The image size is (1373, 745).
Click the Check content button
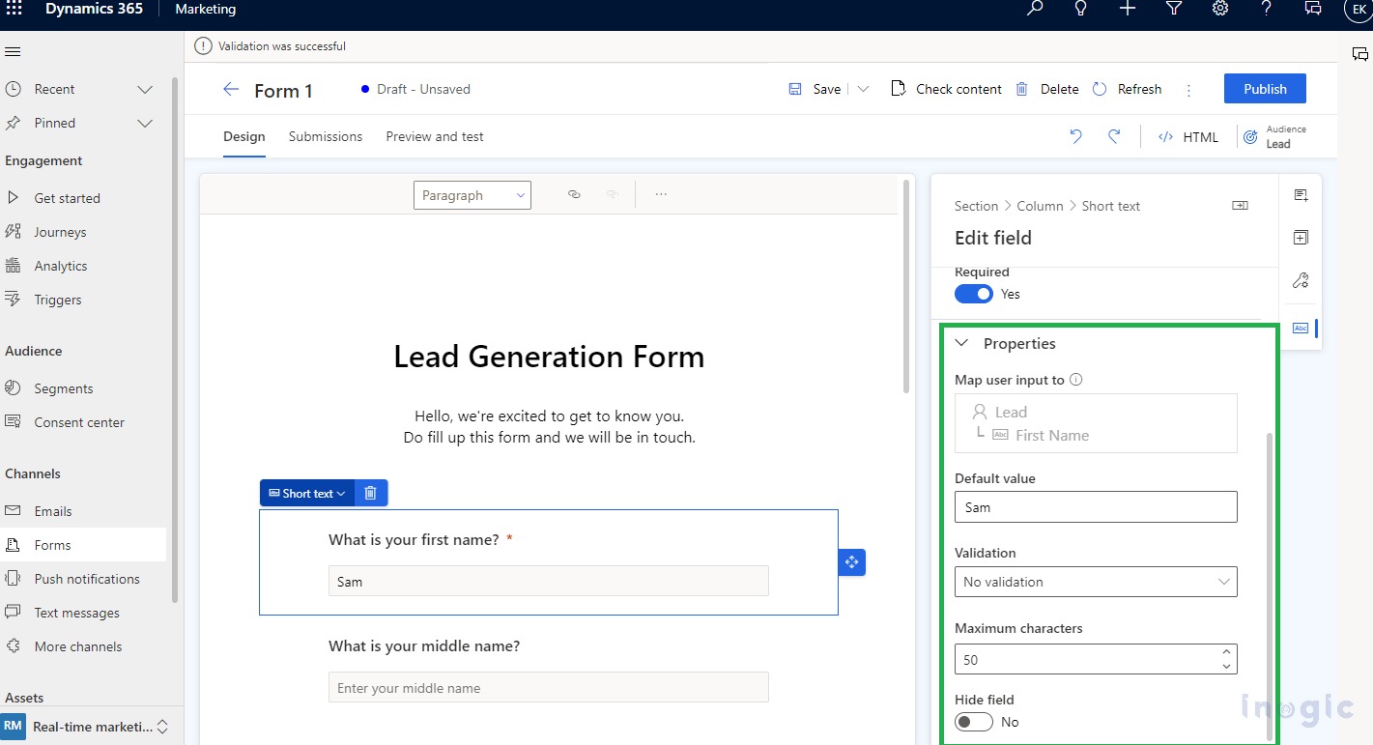click(x=946, y=89)
